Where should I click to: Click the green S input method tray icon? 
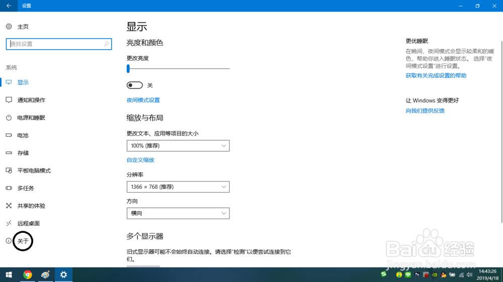tap(384, 274)
